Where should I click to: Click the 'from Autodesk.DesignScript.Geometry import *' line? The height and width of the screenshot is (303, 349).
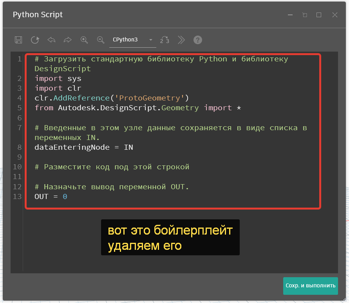[138, 108]
